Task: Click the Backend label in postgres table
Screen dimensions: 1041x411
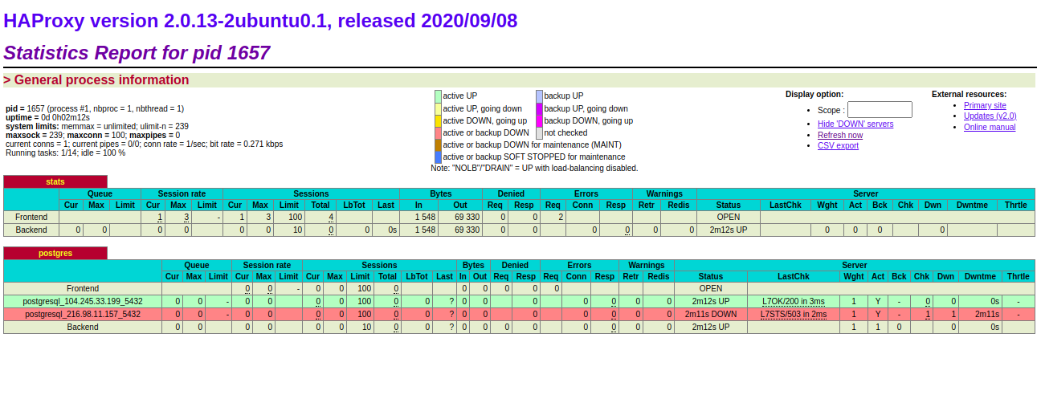Action: [x=83, y=327]
